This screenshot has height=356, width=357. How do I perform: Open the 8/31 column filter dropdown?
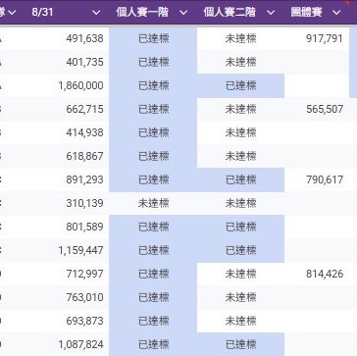click(96, 13)
